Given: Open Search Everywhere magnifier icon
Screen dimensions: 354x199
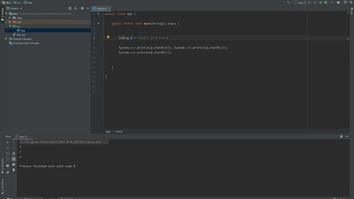Looking at the screenshot, I should 351,2.
